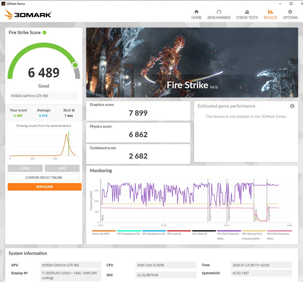The height and width of the screenshot is (282, 303).
Task: Toggle Frame rate (FPS) legend series
Action: 101,234
